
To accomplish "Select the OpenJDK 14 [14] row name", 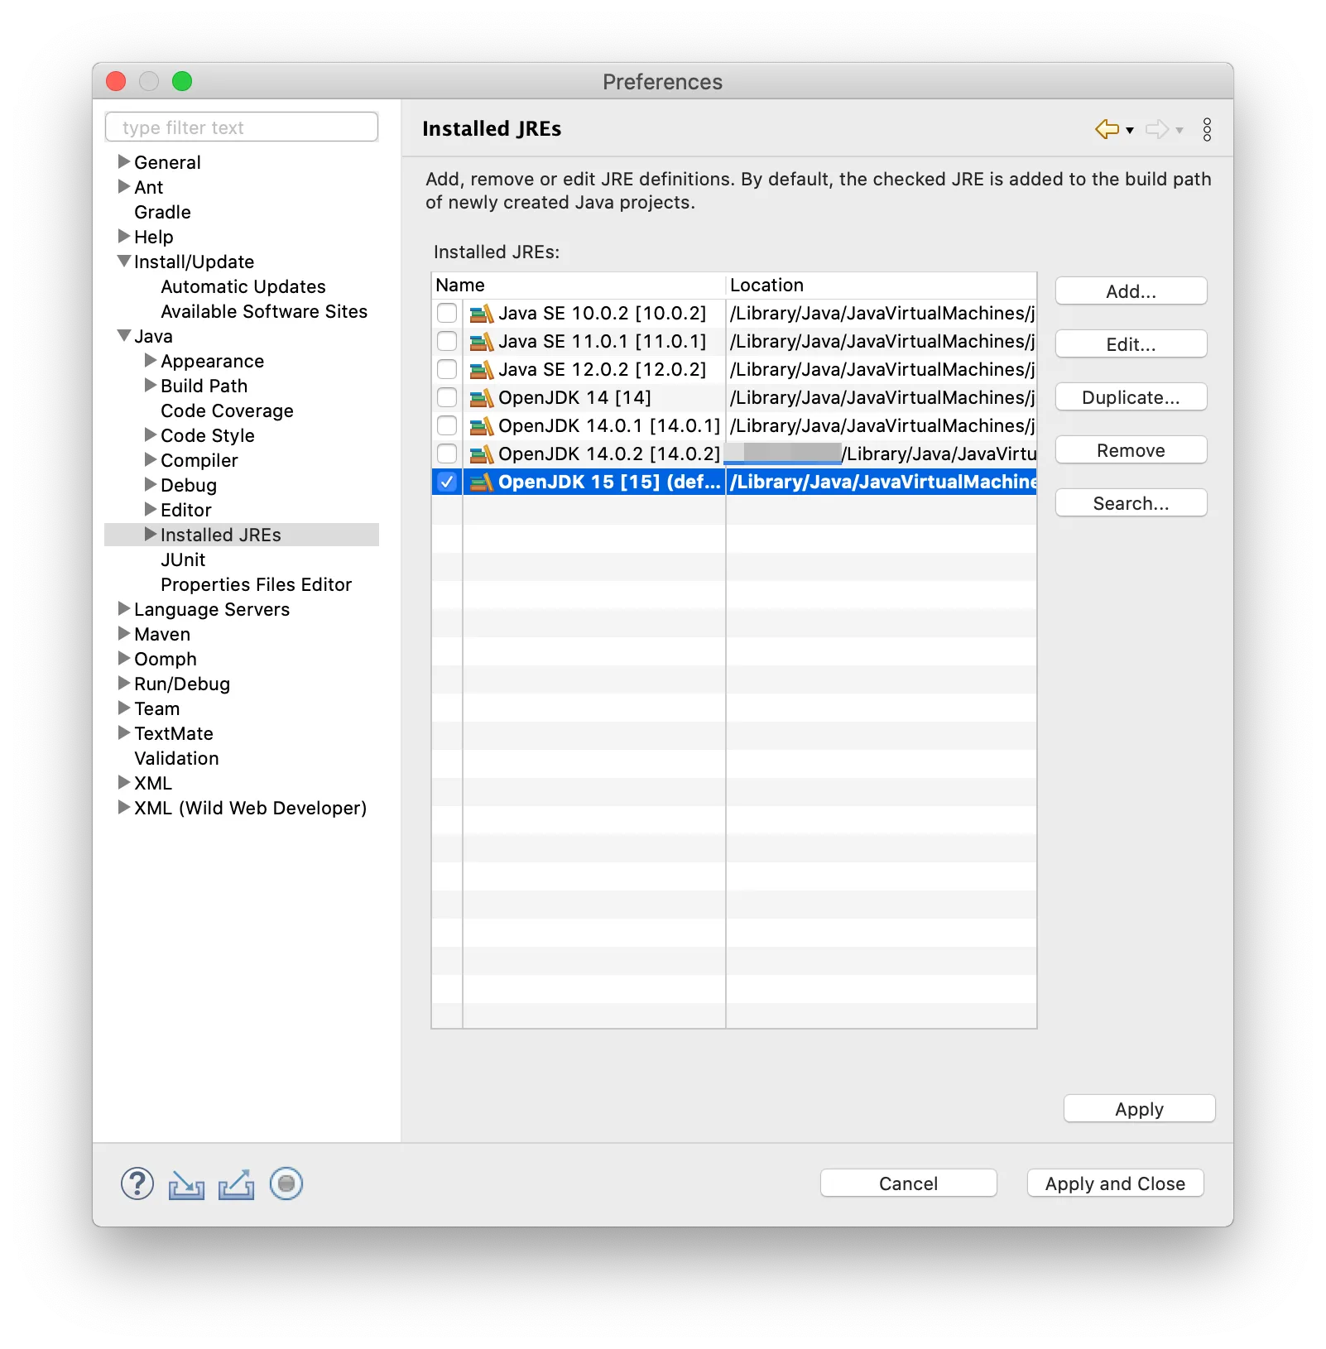I will [x=574, y=398].
